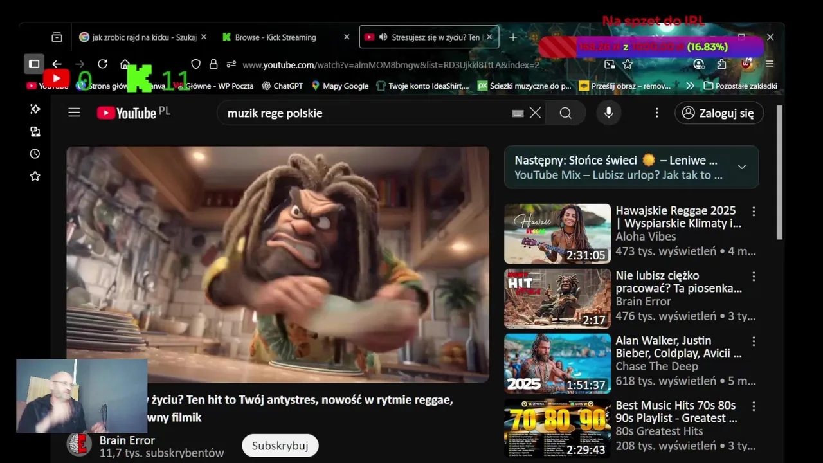The image size is (823, 463).
Task: Click Chase The Deep channel name
Action: click(x=656, y=367)
